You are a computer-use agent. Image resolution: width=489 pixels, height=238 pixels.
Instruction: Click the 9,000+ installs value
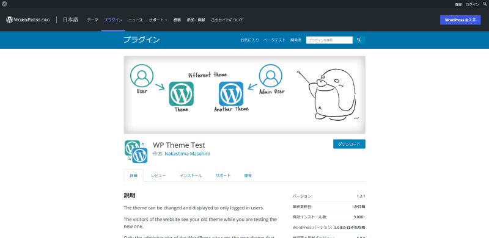pos(359,217)
